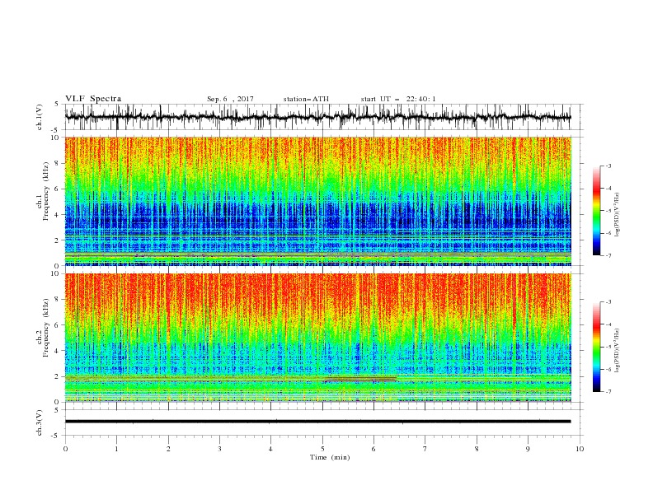Click time-axis tick label "9"
Image resolution: width=653 pixels, height=504 pixels.
528,449
